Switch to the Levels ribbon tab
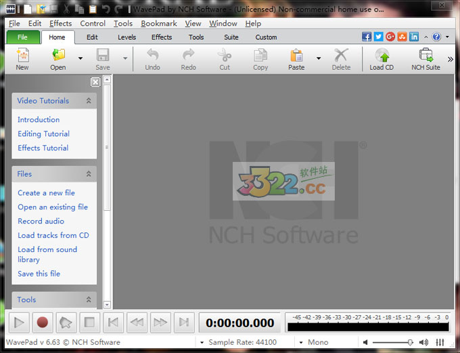This screenshot has width=460, height=353. click(x=127, y=37)
